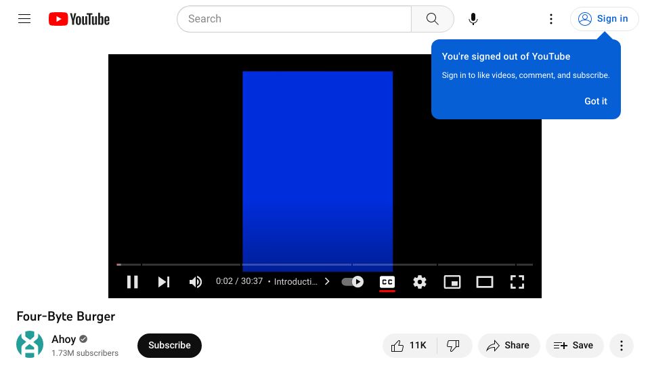Go to YouTube home via logo
Image resolution: width=650 pixels, height=366 pixels.
79,19
